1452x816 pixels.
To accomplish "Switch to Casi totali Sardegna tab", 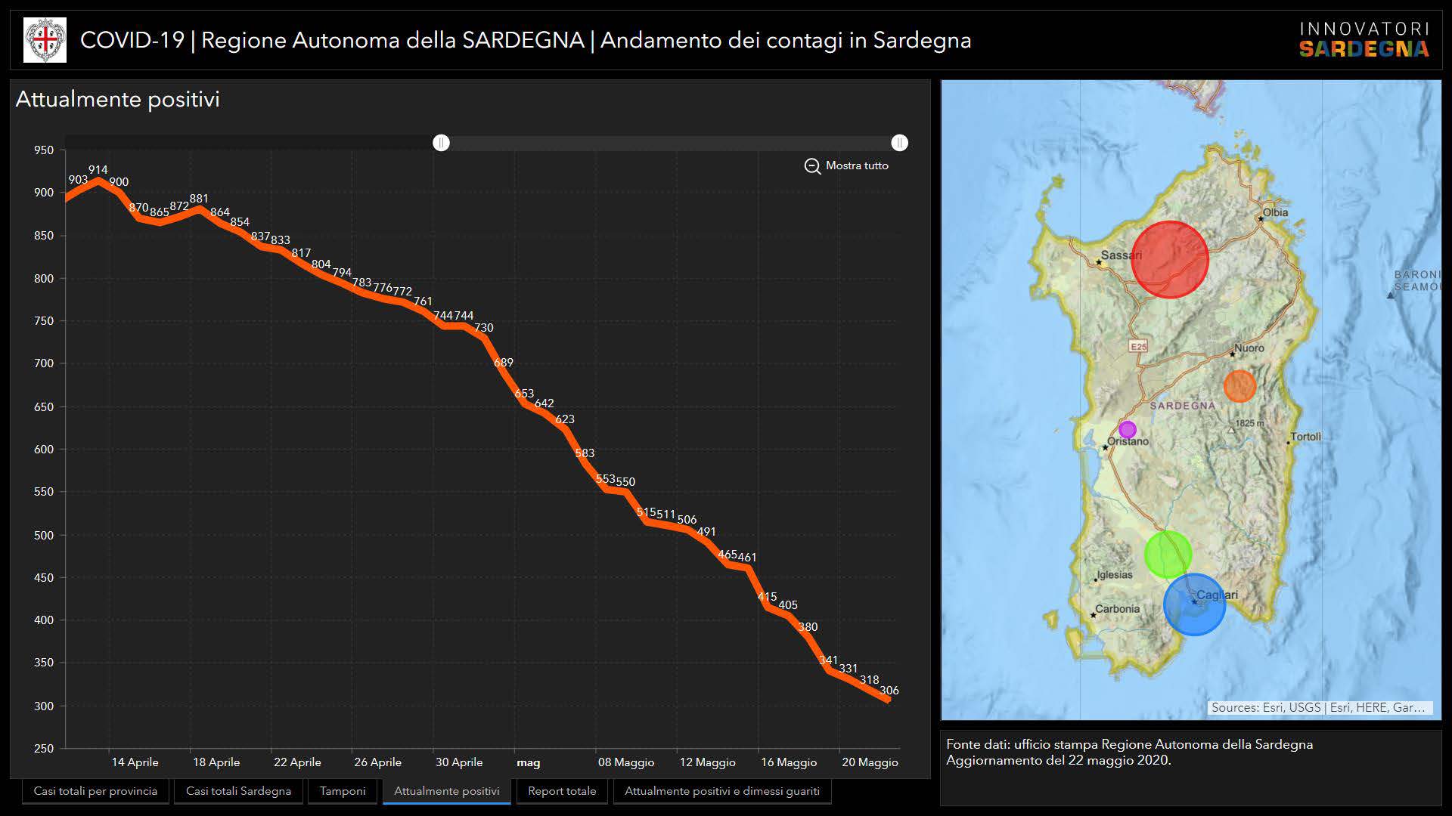I will [x=238, y=791].
